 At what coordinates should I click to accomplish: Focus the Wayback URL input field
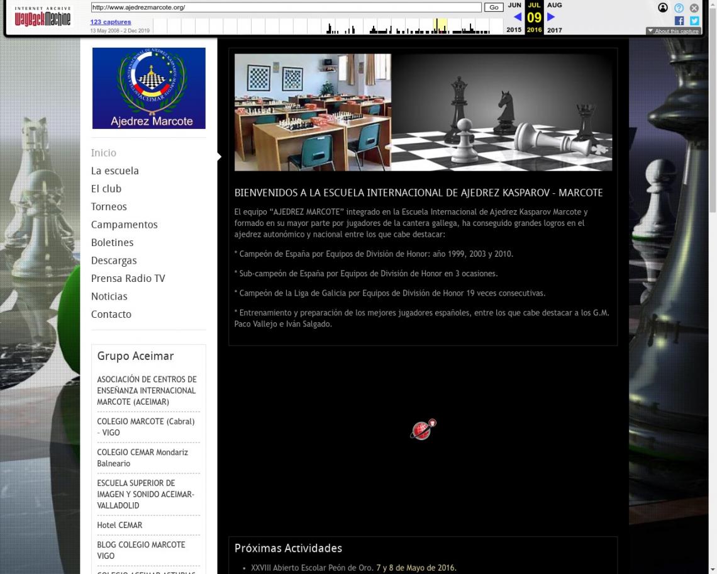(286, 8)
